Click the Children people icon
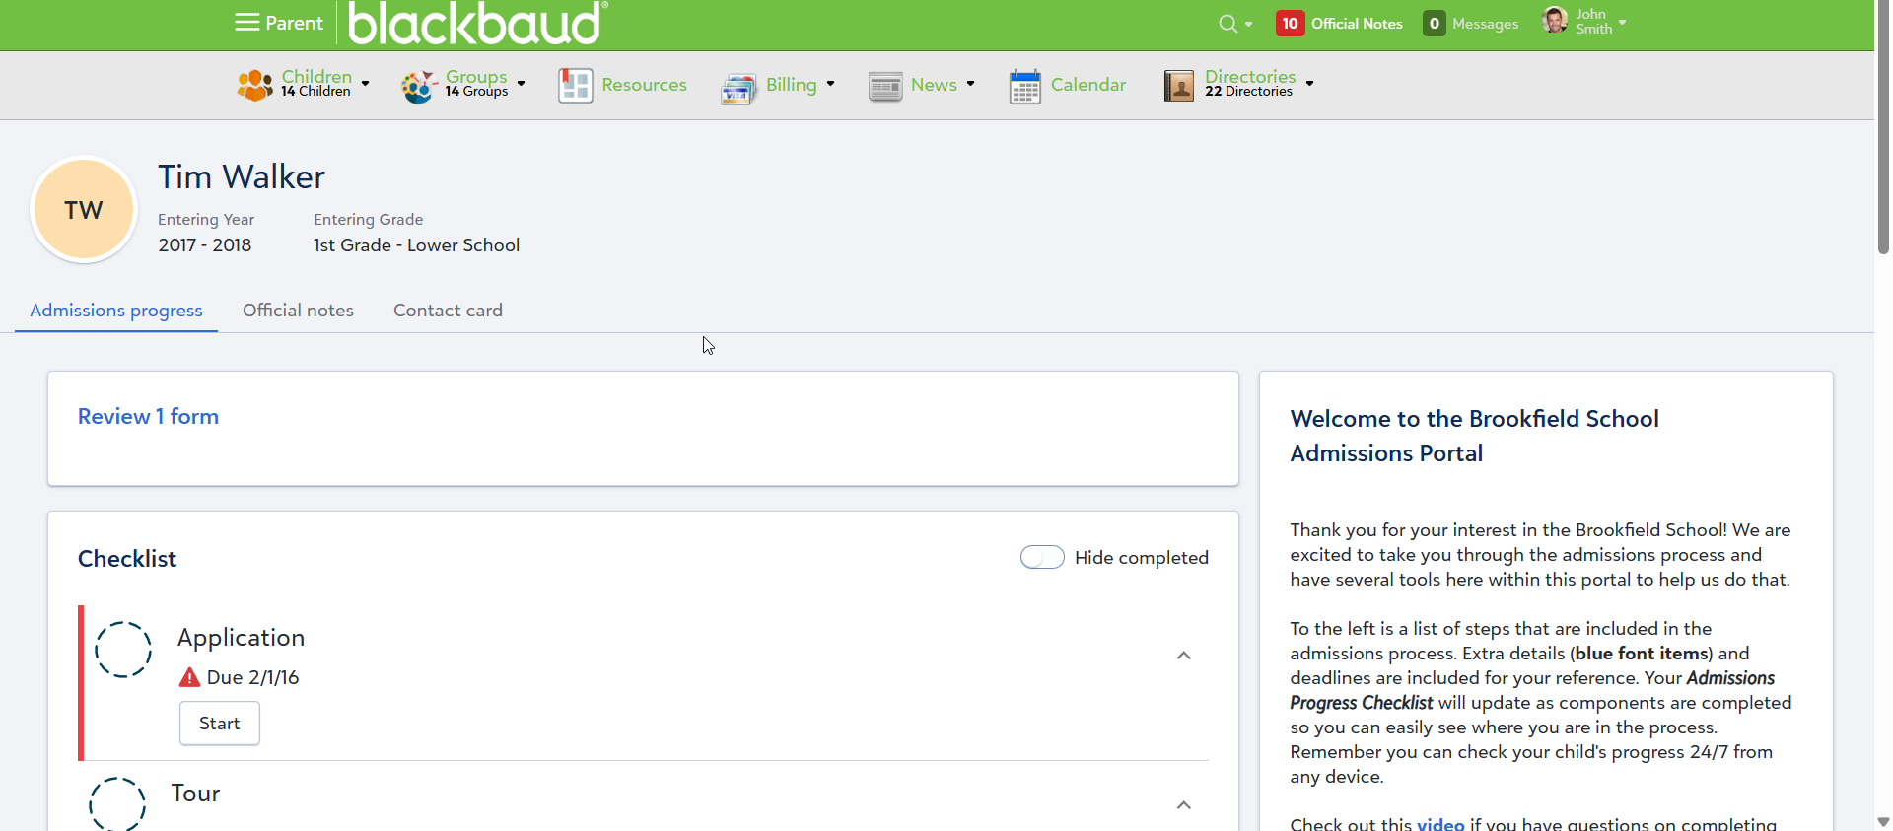This screenshot has width=1893, height=831. click(254, 85)
